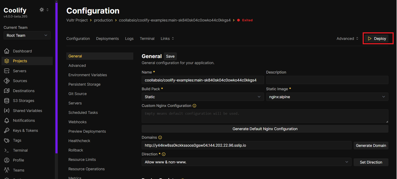Viewport: 397px width, 179px height.
Task: Click the S3 Storages database icon
Action: pos(7,101)
